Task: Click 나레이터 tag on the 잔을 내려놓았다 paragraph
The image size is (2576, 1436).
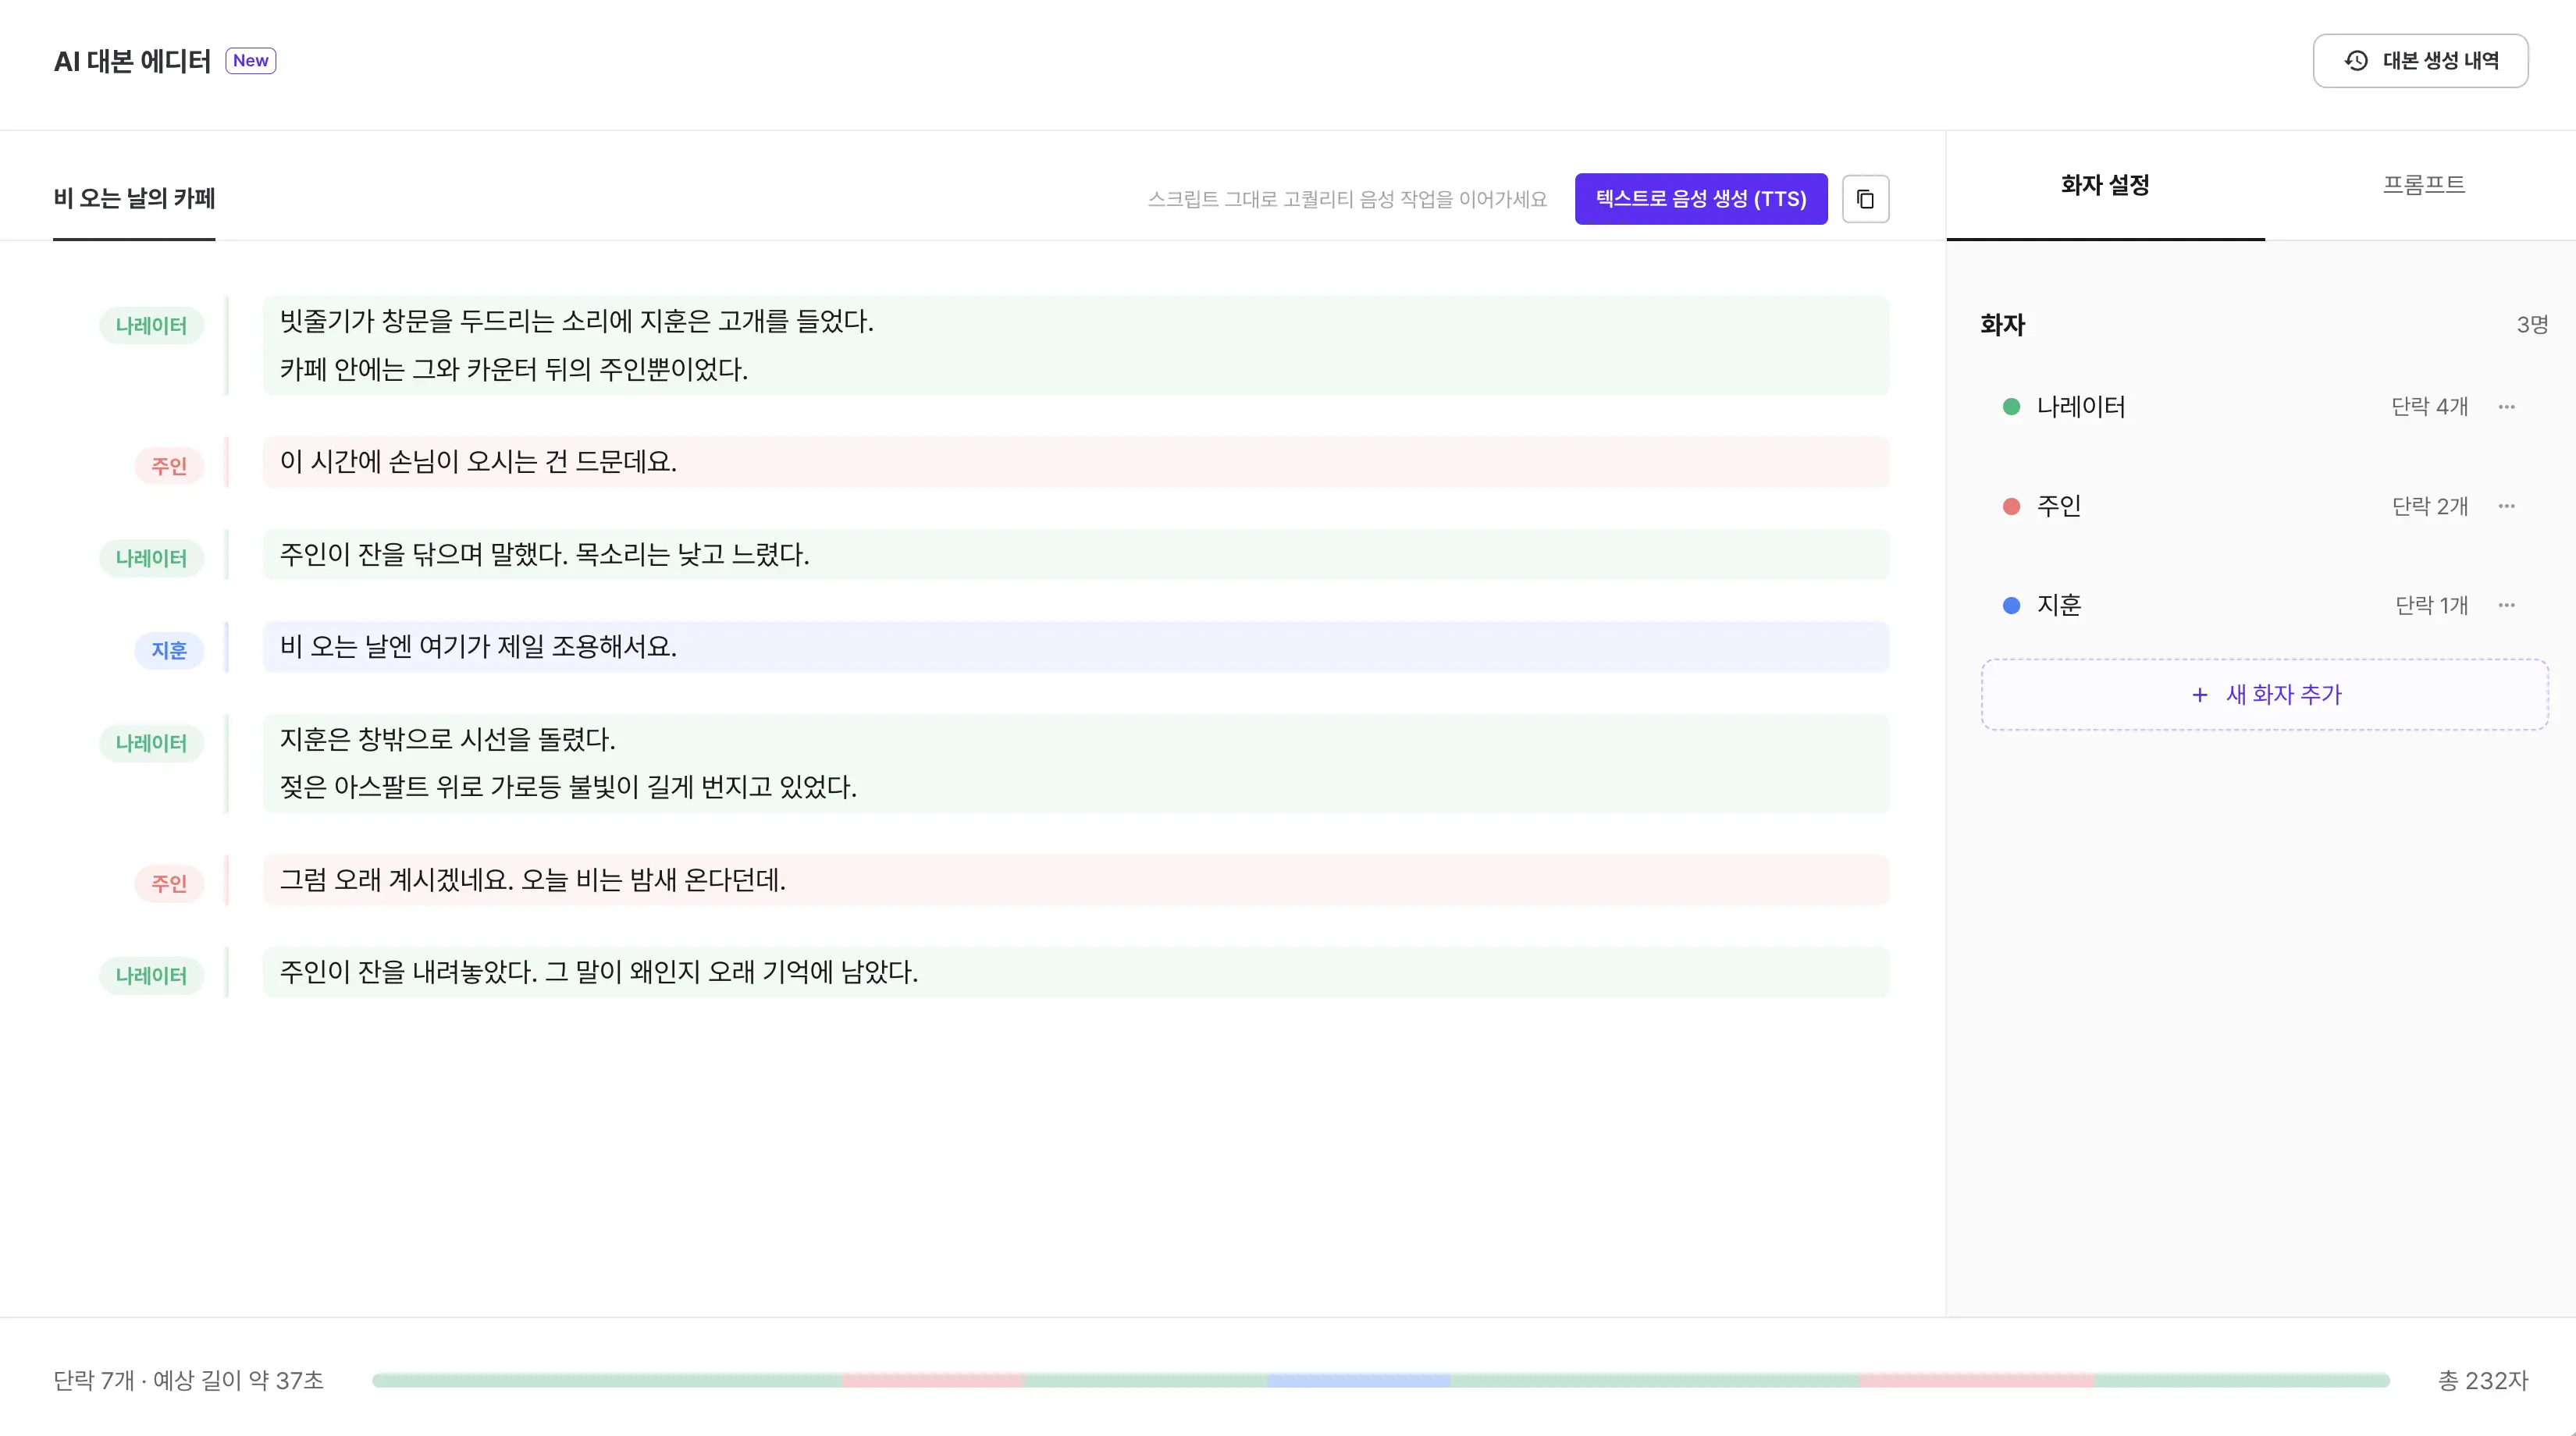Action: [151, 975]
